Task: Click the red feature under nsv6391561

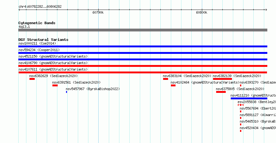Action: [x=55, y=85]
